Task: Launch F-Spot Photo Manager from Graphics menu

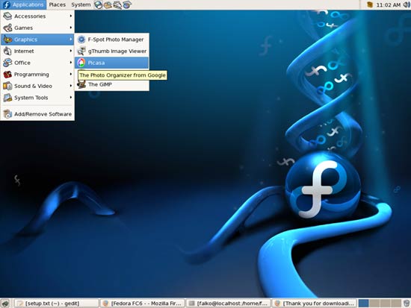Action: pos(112,40)
